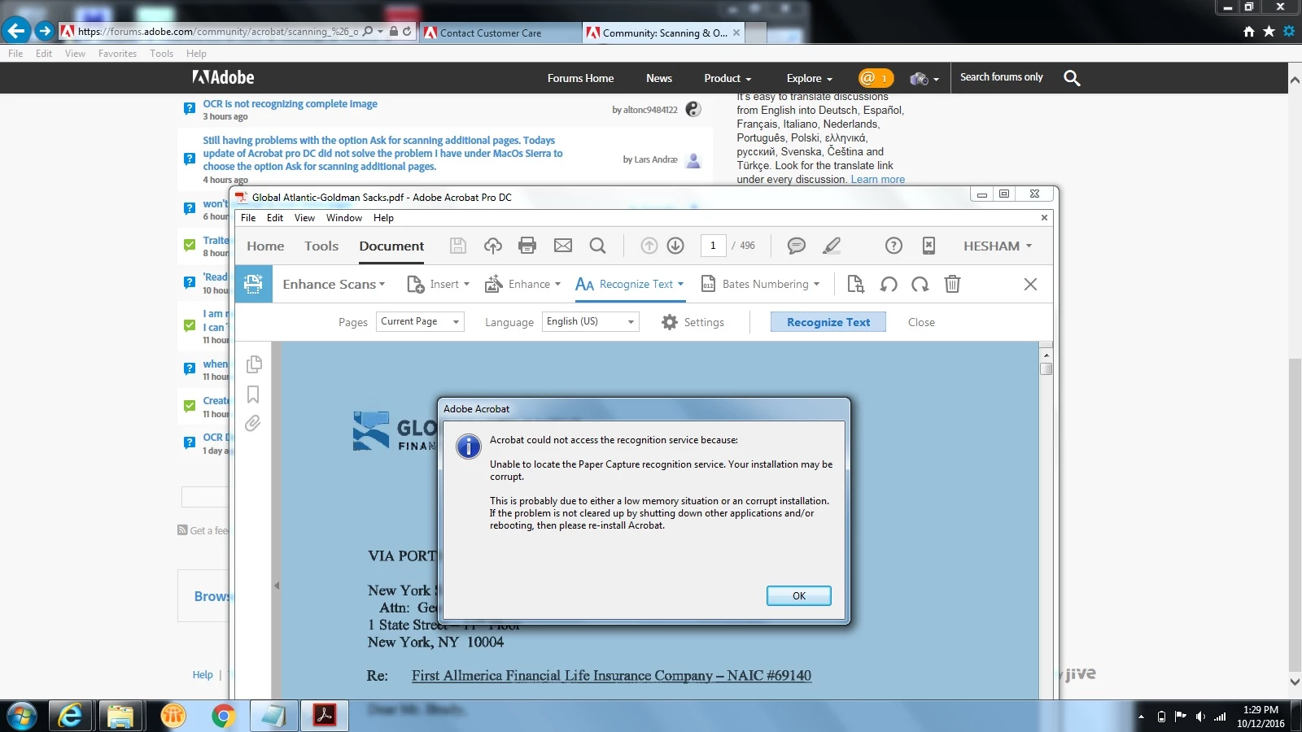The width and height of the screenshot is (1302, 732).
Task: Open the Acrobat Window menu
Action: click(x=344, y=218)
